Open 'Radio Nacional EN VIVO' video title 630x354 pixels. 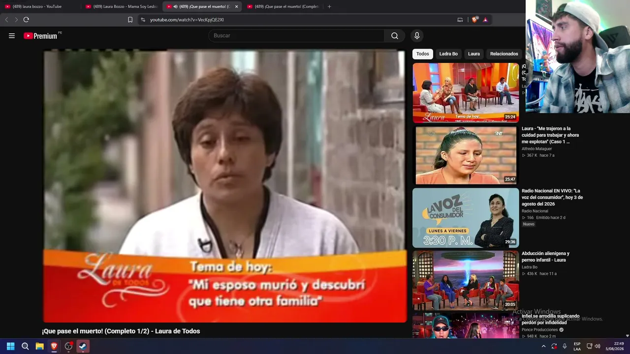point(552,197)
